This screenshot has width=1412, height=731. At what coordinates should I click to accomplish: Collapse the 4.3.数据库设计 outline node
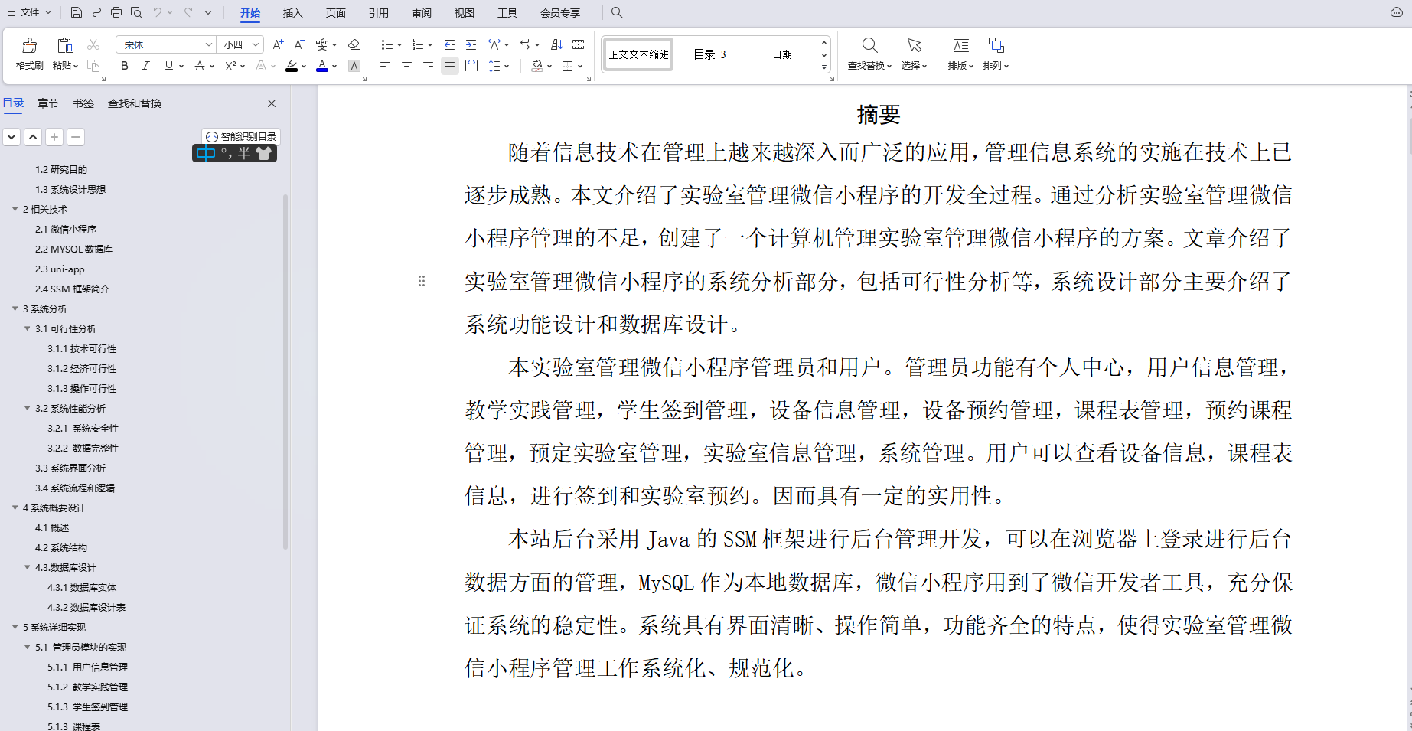pyautogui.click(x=27, y=567)
